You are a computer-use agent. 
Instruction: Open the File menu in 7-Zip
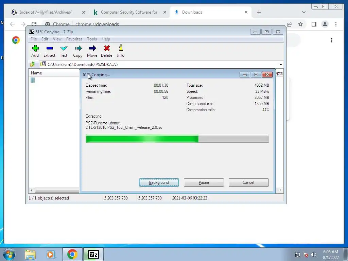point(34,39)
